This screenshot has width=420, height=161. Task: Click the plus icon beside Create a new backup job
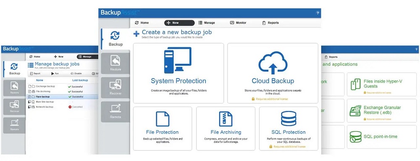pyautogui.click(x=136, y=34)
